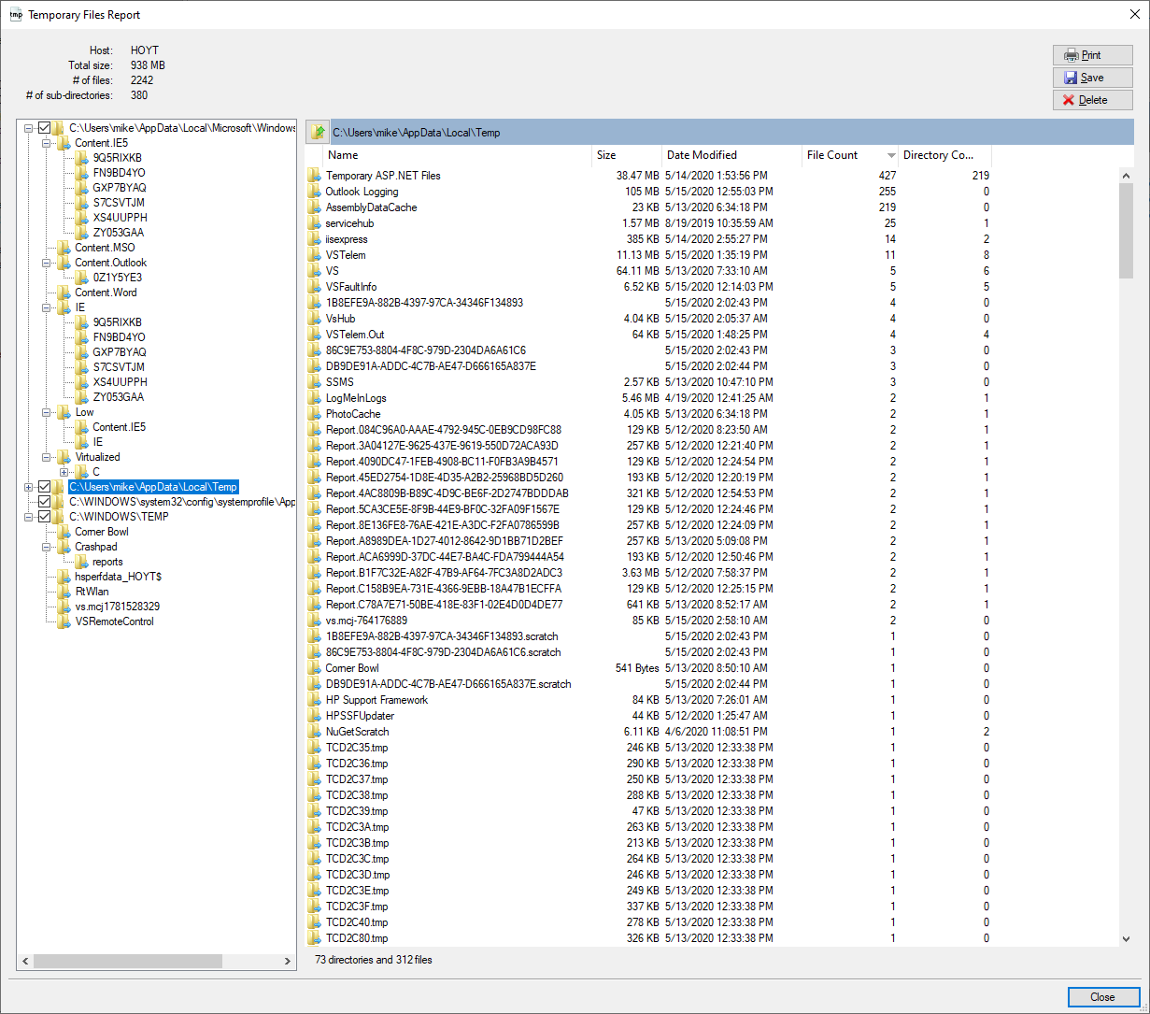Click the Delete button
Screen dimensions: 1150x1014
click(x=1093, y=100)
